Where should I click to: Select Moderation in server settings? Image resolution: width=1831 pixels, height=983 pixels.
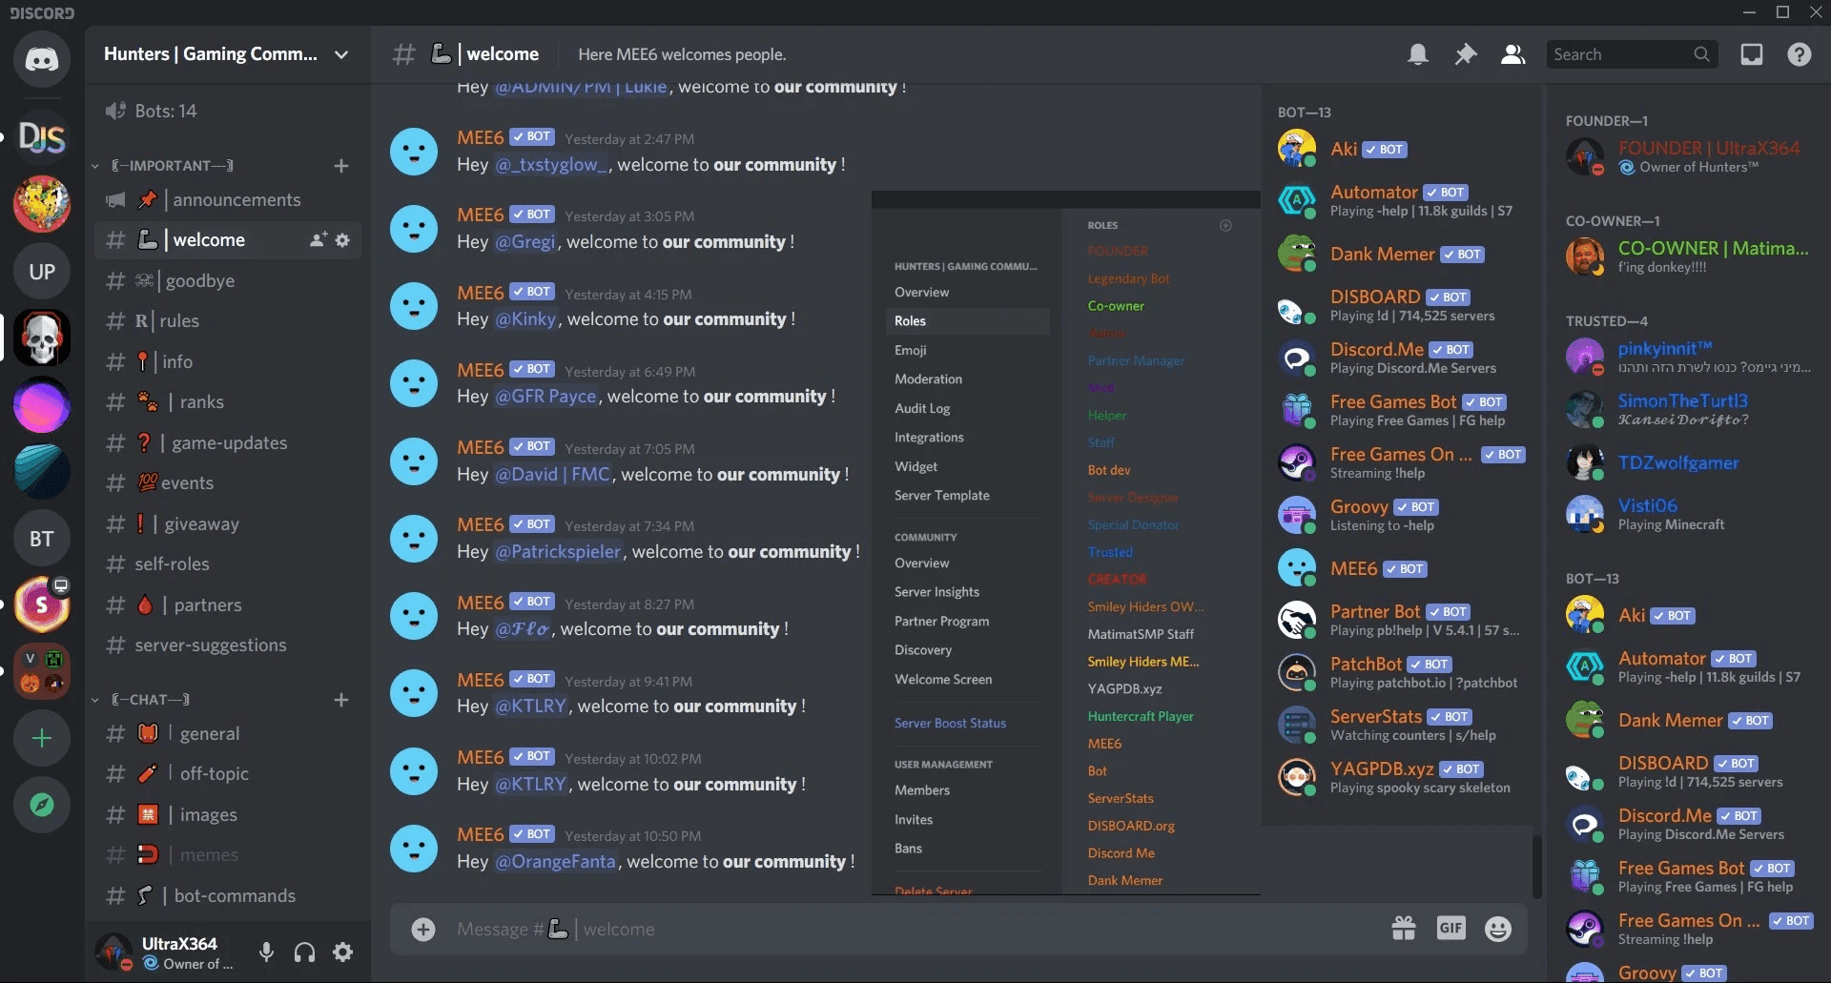click(x=928, y=379)
